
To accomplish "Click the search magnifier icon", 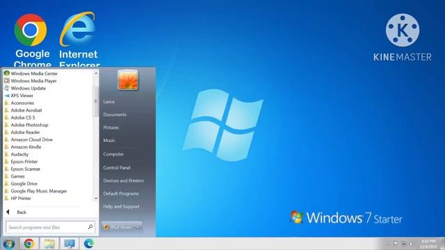I will (x=90, y=227).
